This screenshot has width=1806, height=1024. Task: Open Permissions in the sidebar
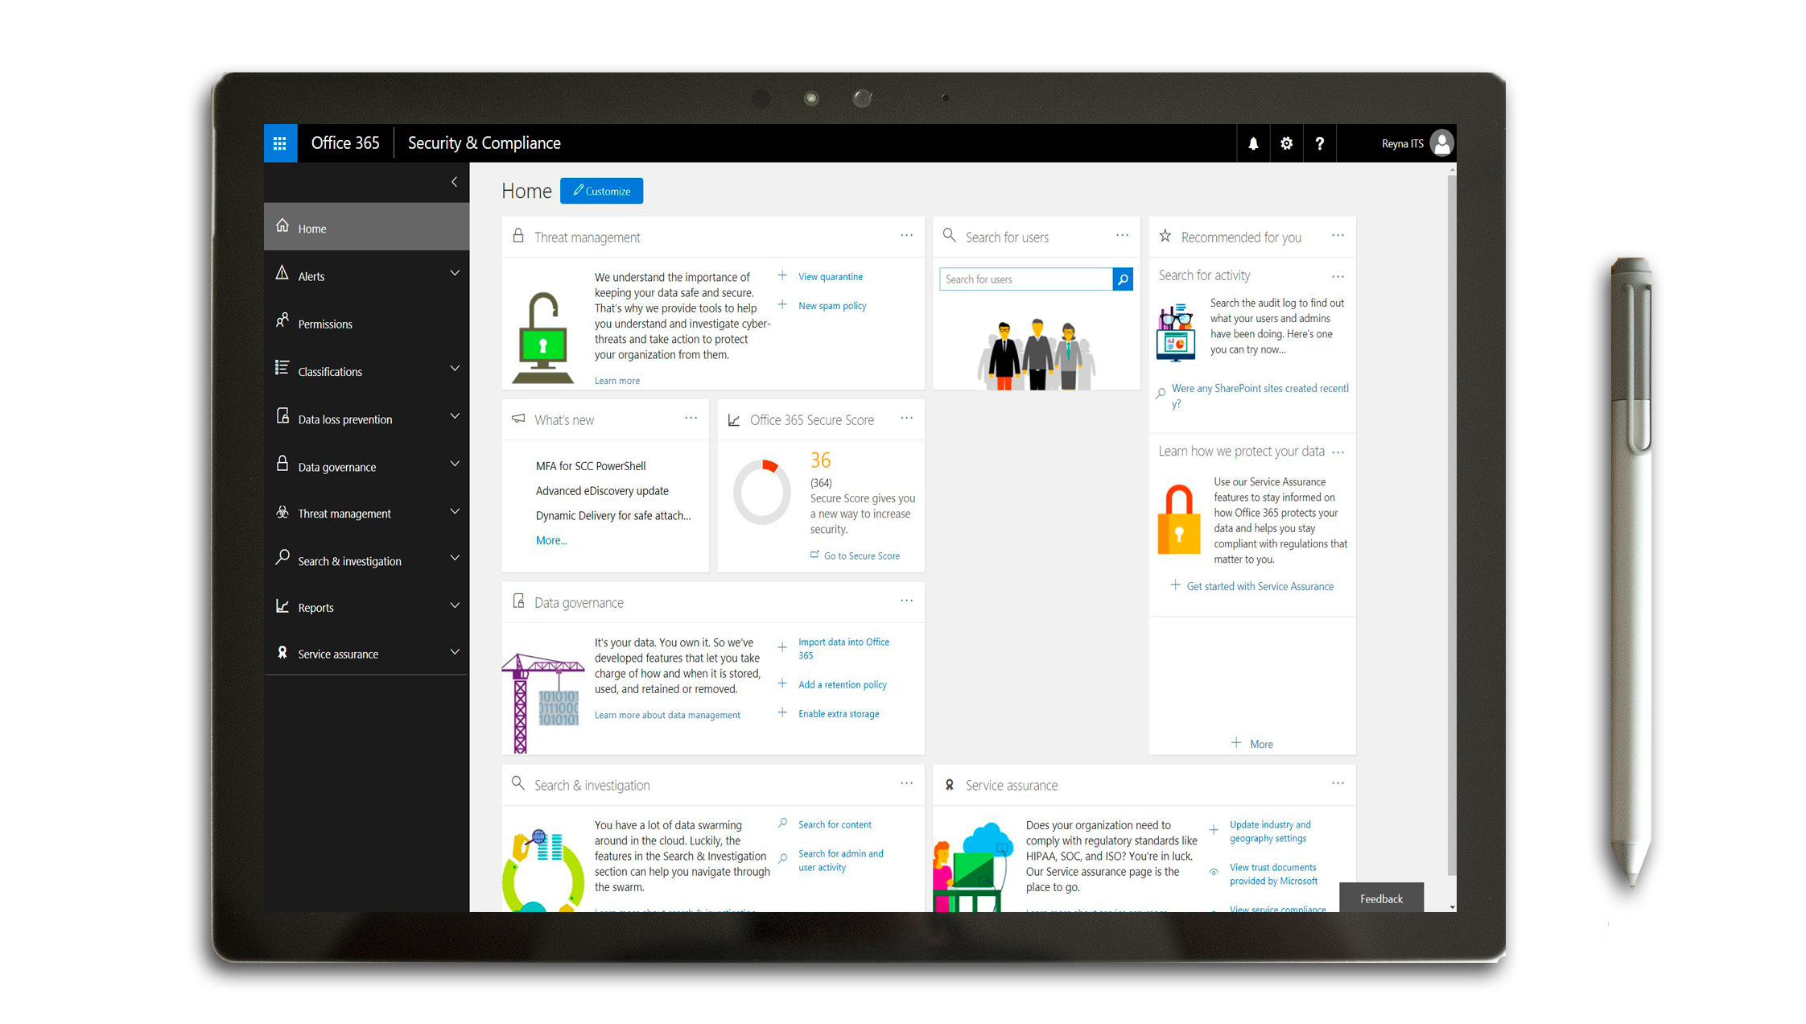pos(366,323)
